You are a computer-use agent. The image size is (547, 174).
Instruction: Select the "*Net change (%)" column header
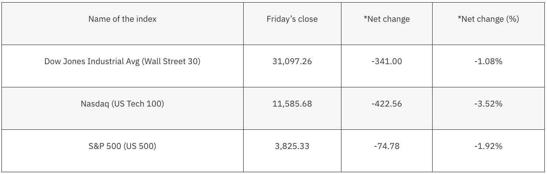click(488, 19)
